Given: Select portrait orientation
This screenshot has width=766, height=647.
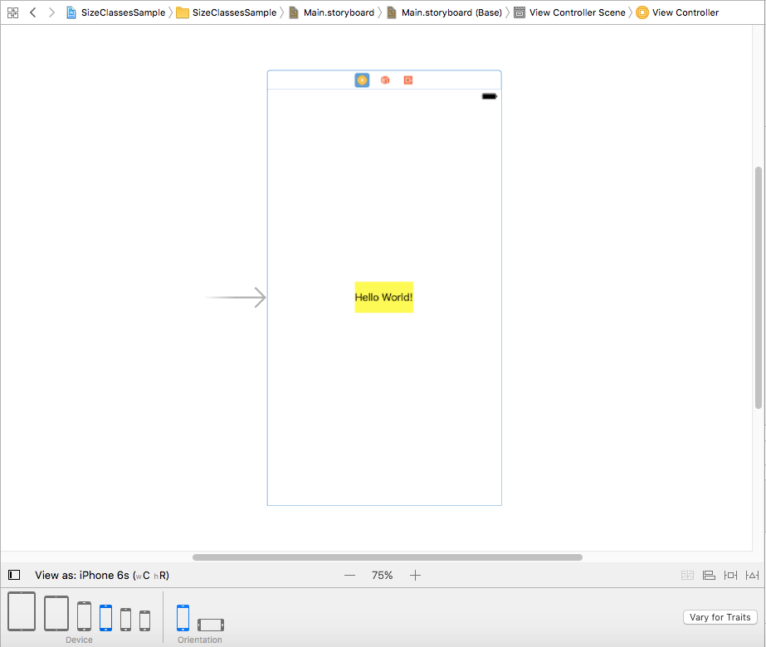Looking at the screenshot, I should tap(183, 618).
